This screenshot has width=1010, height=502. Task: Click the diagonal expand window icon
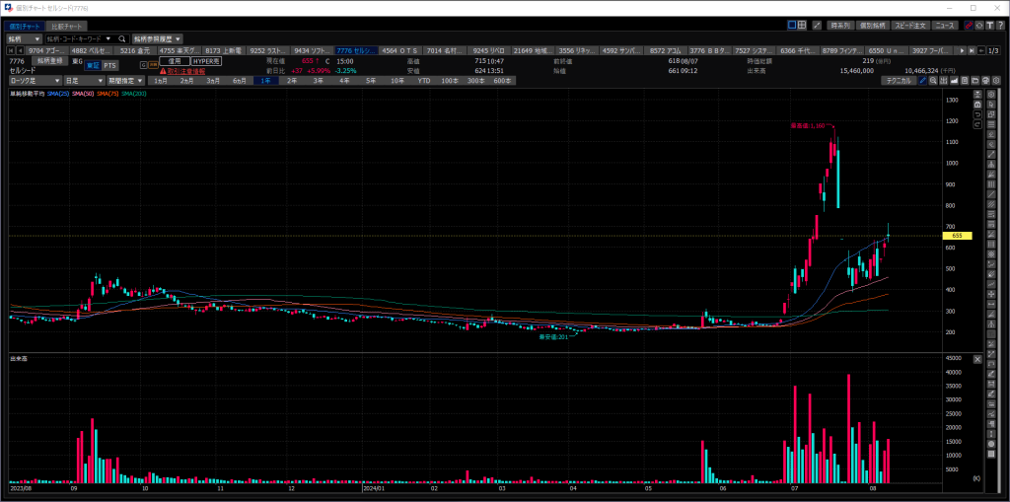pyautogui.click(x=816, y=26)
